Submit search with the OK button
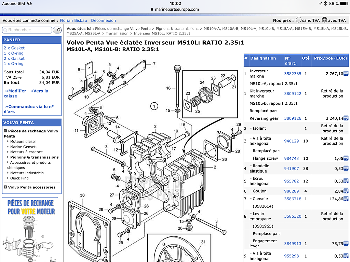Image resolution: width=350 pixels, height=262 pixels. [57, 30]
